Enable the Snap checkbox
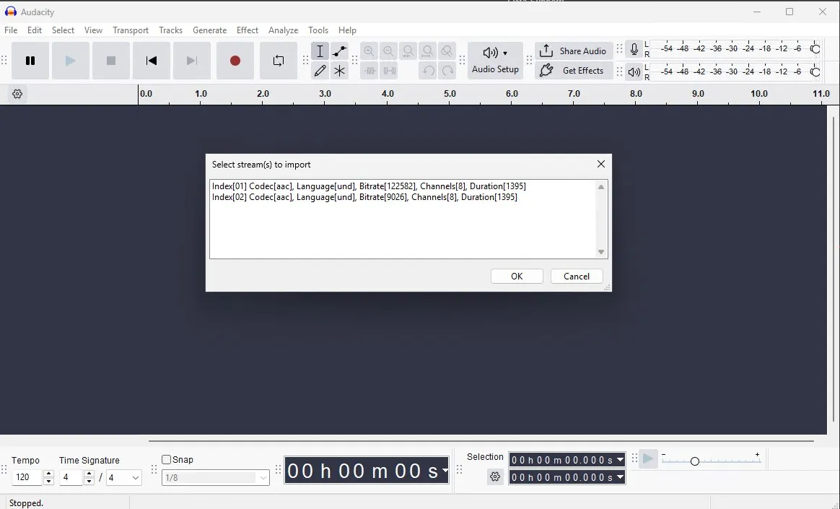The height and width of the screenshot is (509, 840). (x=167, y=460)
